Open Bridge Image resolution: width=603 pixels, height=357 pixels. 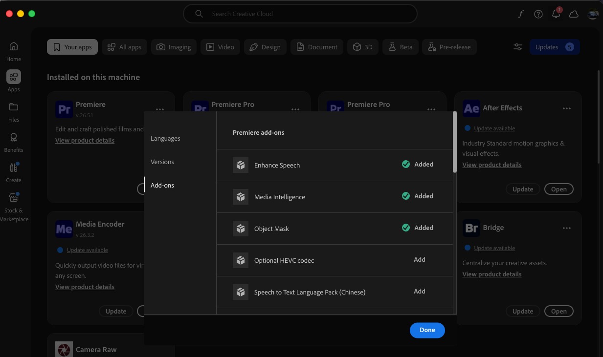pyautogui.click(x=558, y=311)
